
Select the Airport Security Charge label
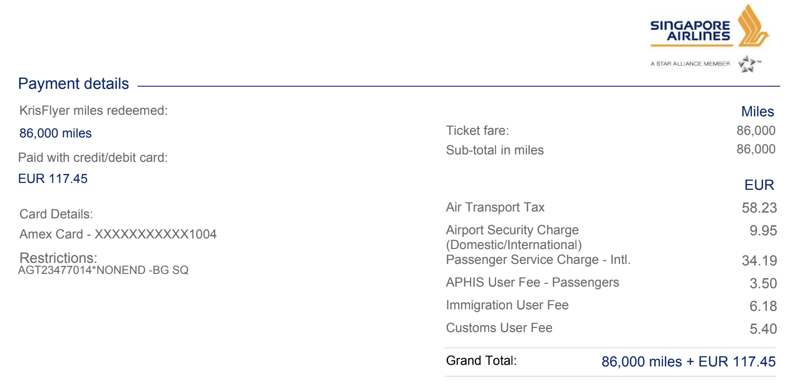513,237
